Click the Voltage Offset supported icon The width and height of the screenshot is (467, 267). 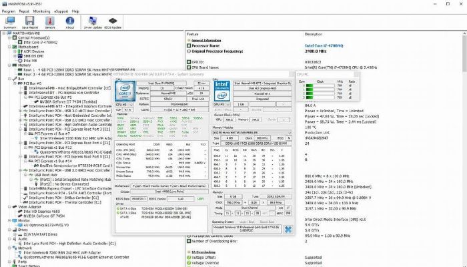click(x=189, y=258)
